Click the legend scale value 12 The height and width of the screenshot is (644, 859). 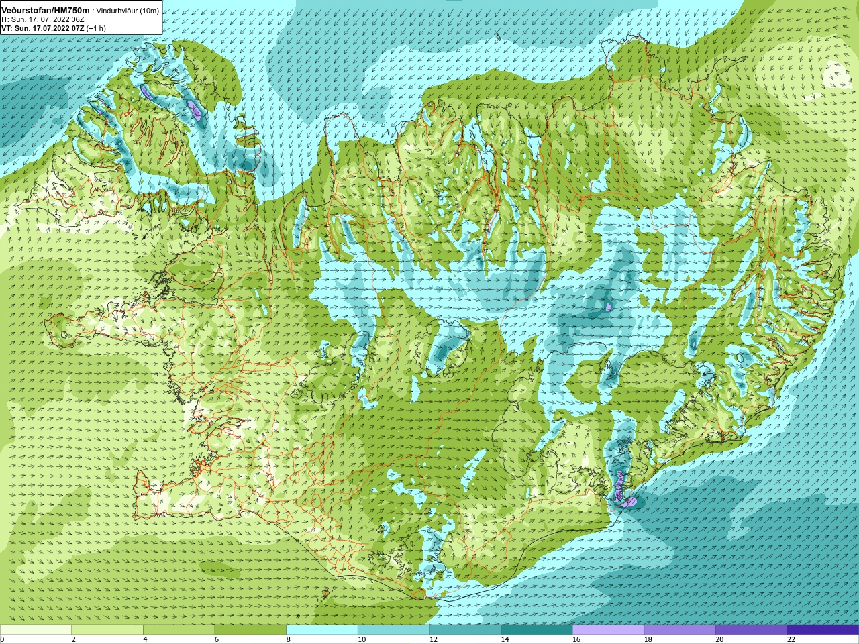tap(434, 639)
